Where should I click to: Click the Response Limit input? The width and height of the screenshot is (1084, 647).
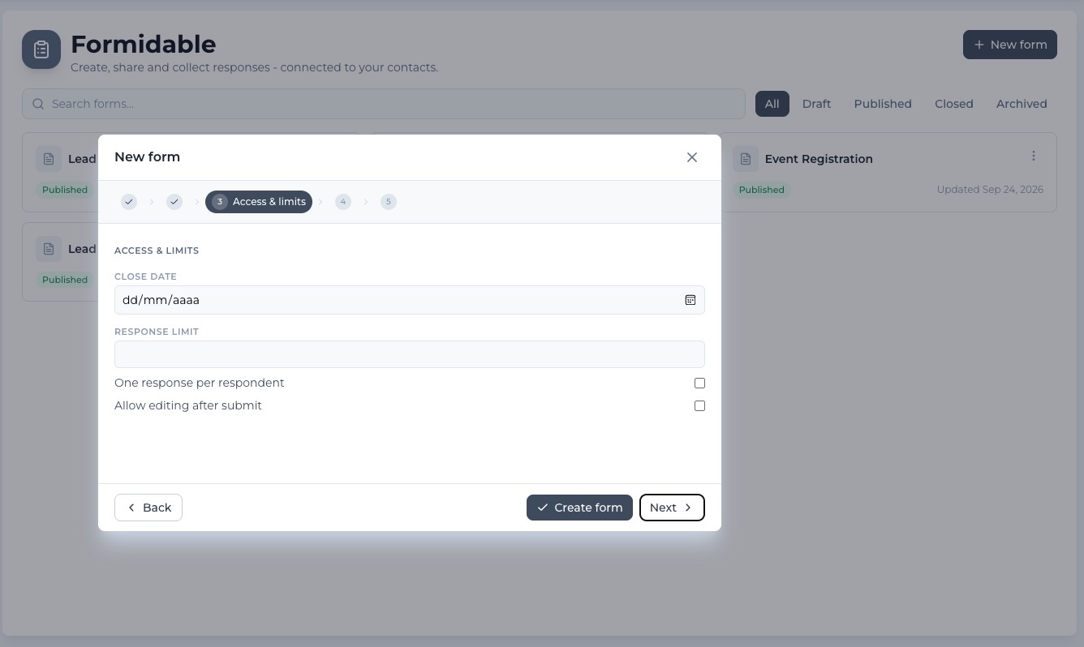[410, 354]
